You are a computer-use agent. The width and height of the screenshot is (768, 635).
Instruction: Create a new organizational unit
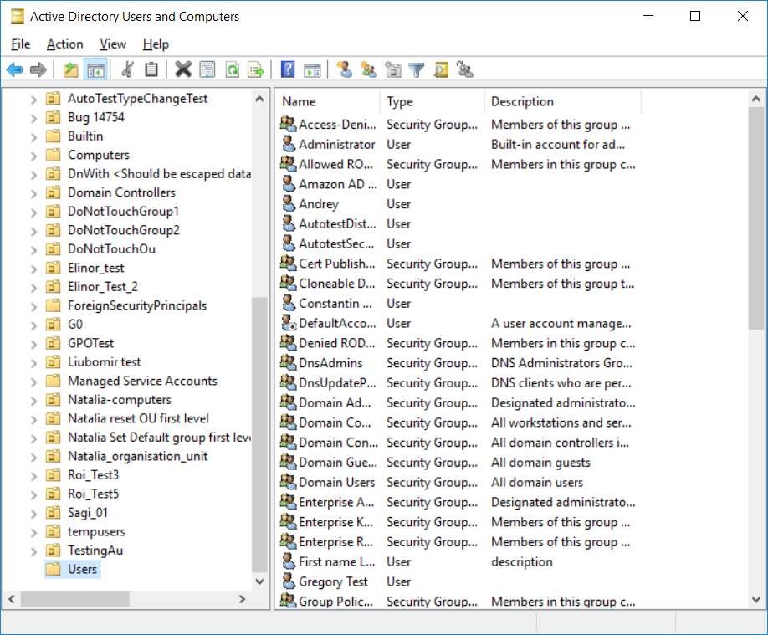point(393,69)
